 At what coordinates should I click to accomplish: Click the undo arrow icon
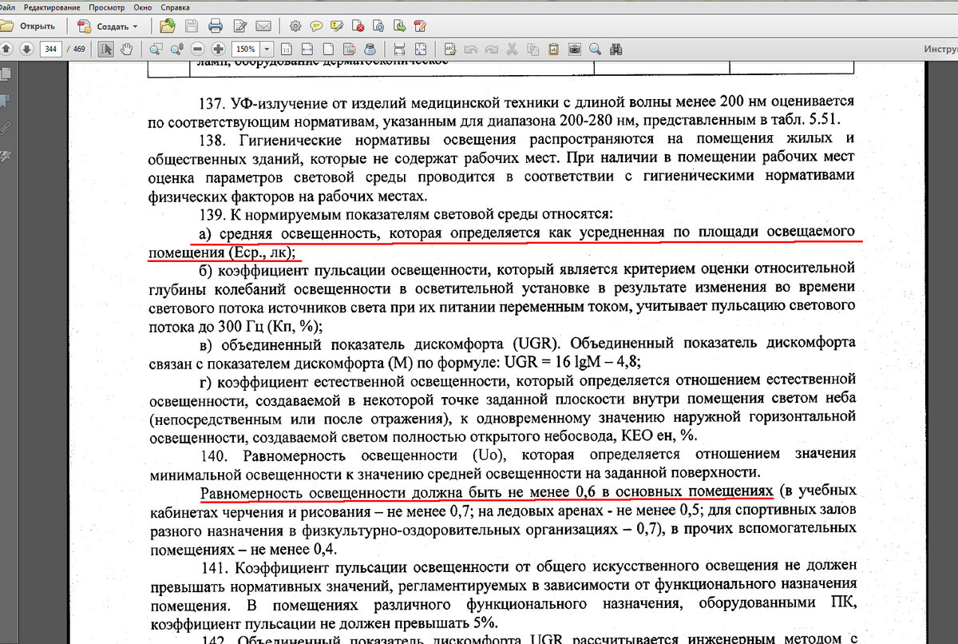coord(471,50)
